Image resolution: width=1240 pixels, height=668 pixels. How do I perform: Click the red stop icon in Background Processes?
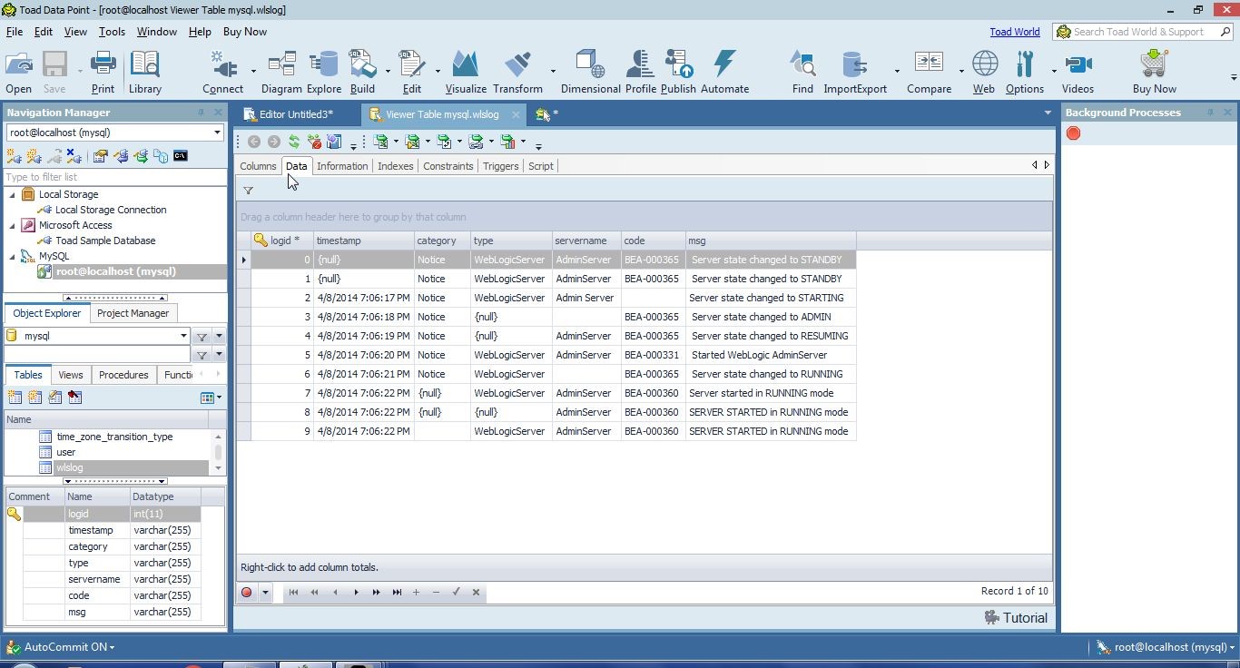pos(1073,133)
